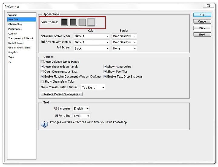Open Full Screen border dropdown showing None
218x167 pixels.
click(124, 48)
